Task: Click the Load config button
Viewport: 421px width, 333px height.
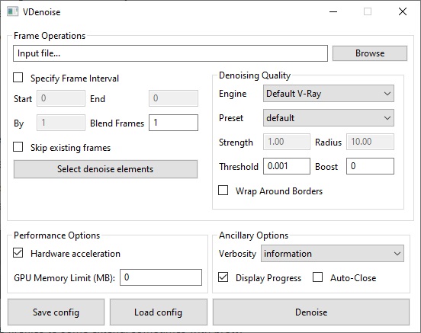Action: [159, 312]
